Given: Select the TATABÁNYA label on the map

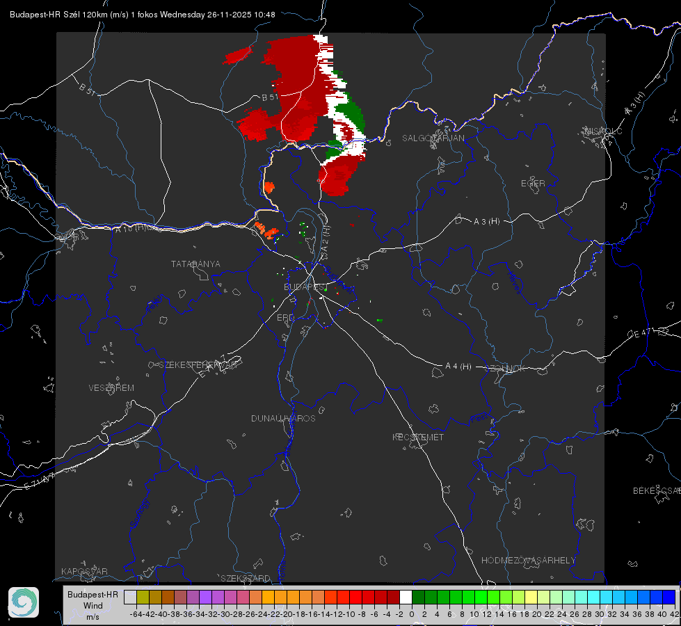Looking at the screenshot, I should [x=195, y=264].
